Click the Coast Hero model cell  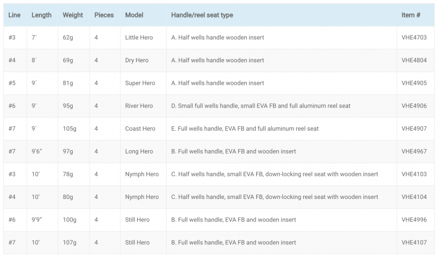pos(140,128)
